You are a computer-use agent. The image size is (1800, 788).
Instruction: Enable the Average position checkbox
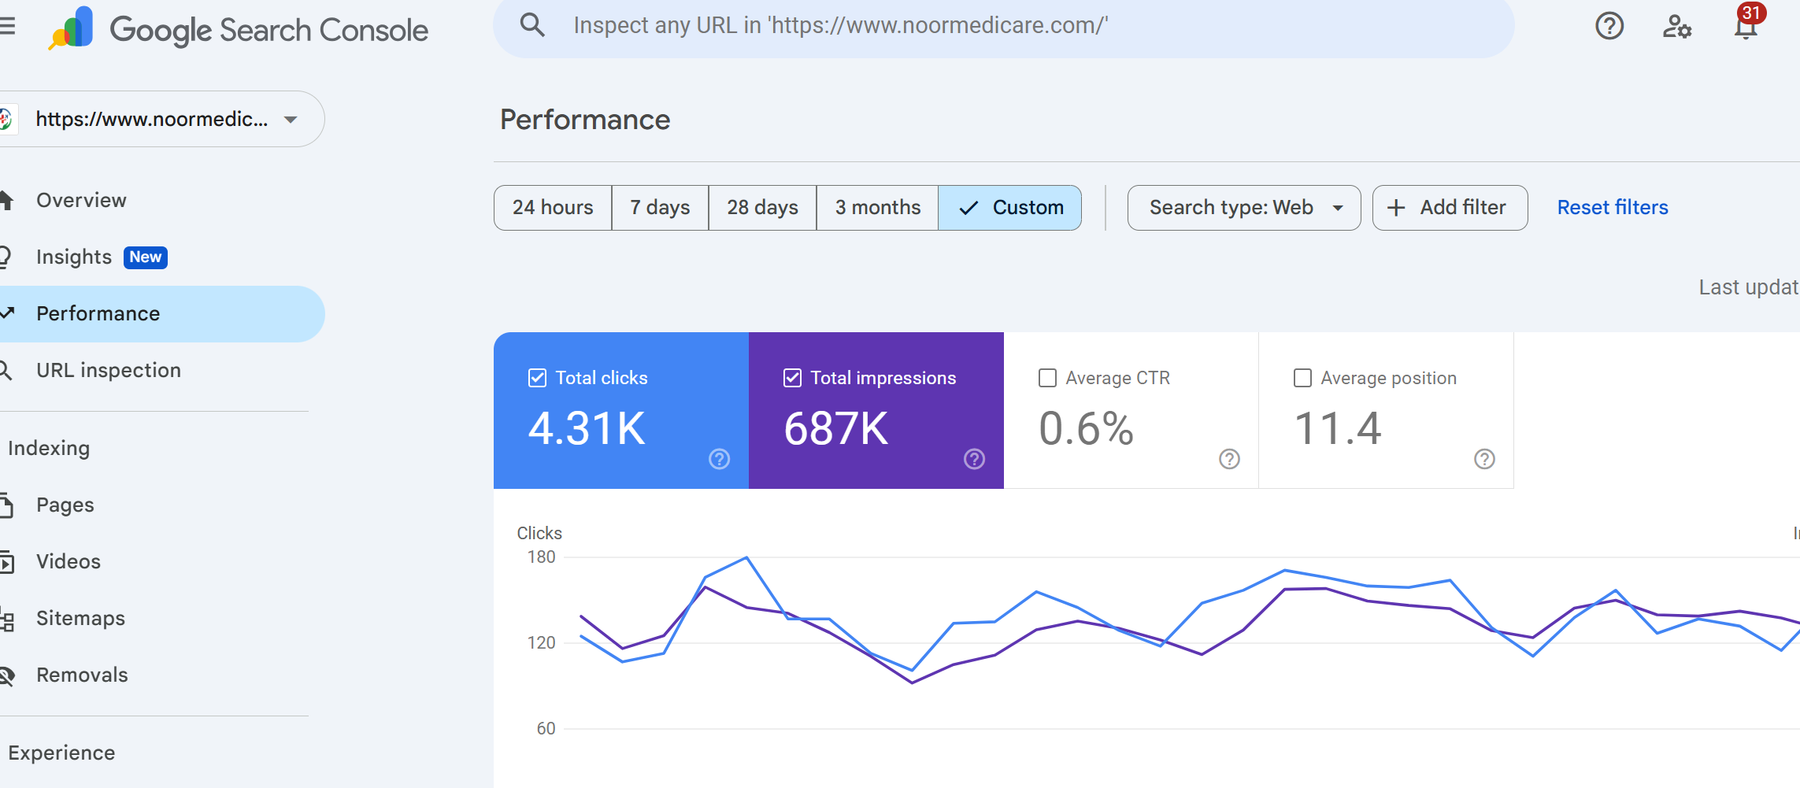tap(1302, 378)
